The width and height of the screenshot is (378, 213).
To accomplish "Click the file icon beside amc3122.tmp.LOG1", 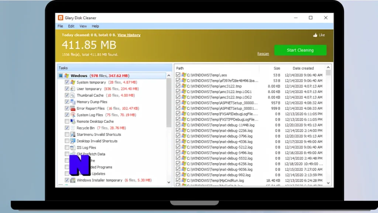I will (x=184, y=92).
